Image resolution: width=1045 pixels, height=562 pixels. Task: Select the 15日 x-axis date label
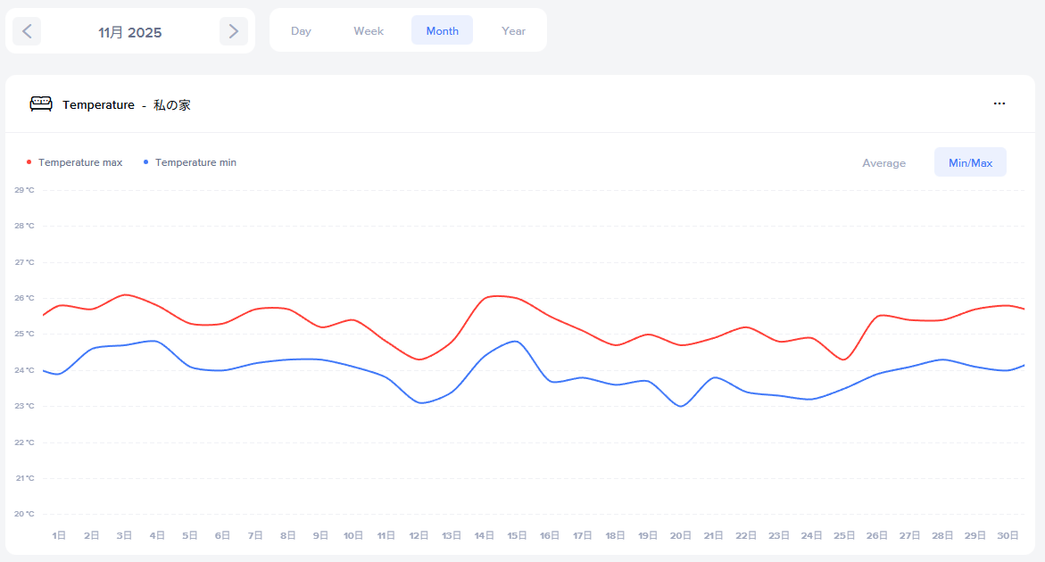(517, 535)
